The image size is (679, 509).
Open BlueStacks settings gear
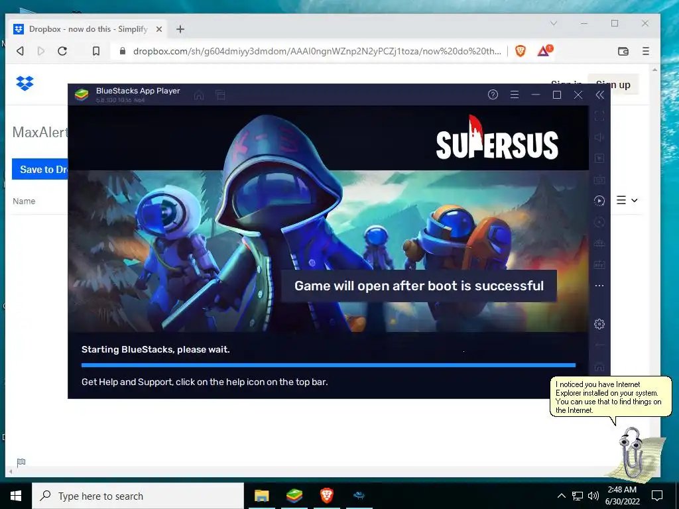point(599,323)
